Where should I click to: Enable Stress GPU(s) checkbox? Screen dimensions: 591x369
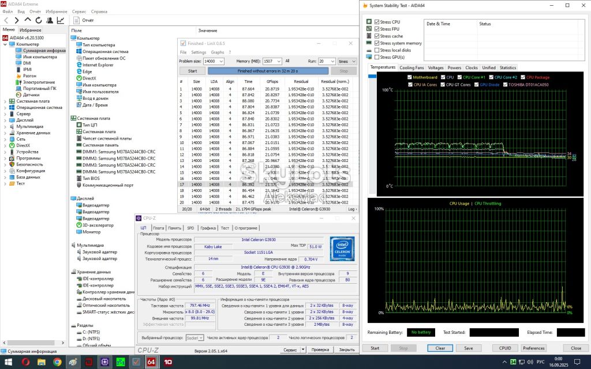click(x=377, y=57)
